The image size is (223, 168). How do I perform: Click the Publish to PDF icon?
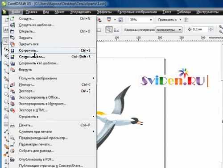click(12, 160)
